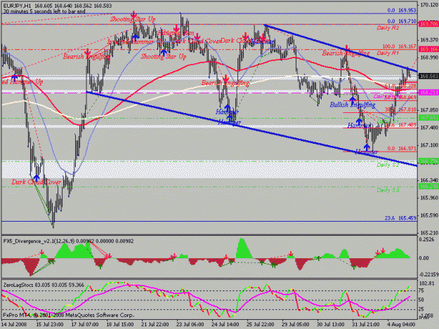Click the 'Daily R1' pivot label
This screenshot has width=439, height=329.
pyautogui.click(x=388, y=53)
